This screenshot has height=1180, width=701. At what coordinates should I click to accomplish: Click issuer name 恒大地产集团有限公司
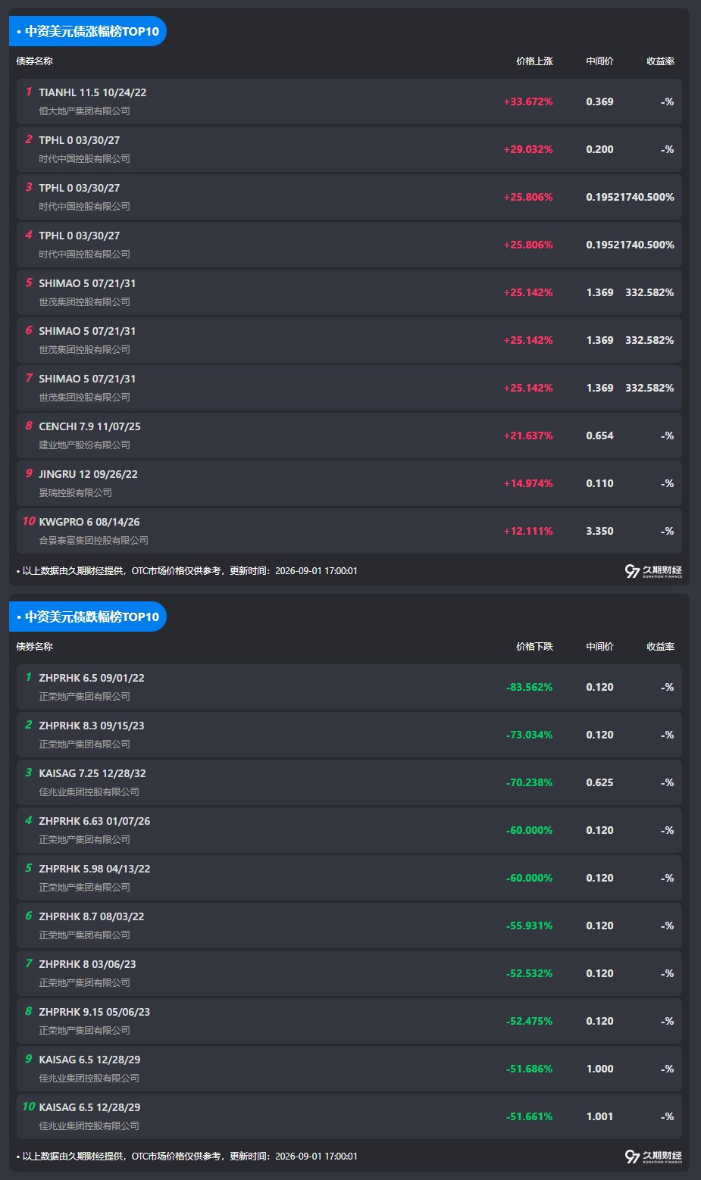pos(84,111)
